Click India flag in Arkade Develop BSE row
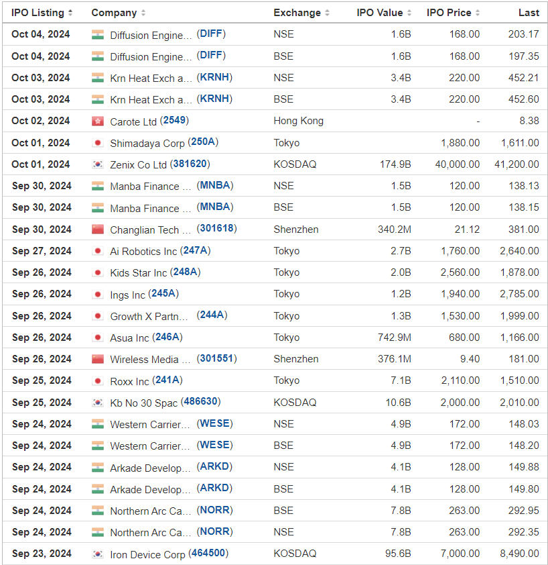 (x=98, y=489)
